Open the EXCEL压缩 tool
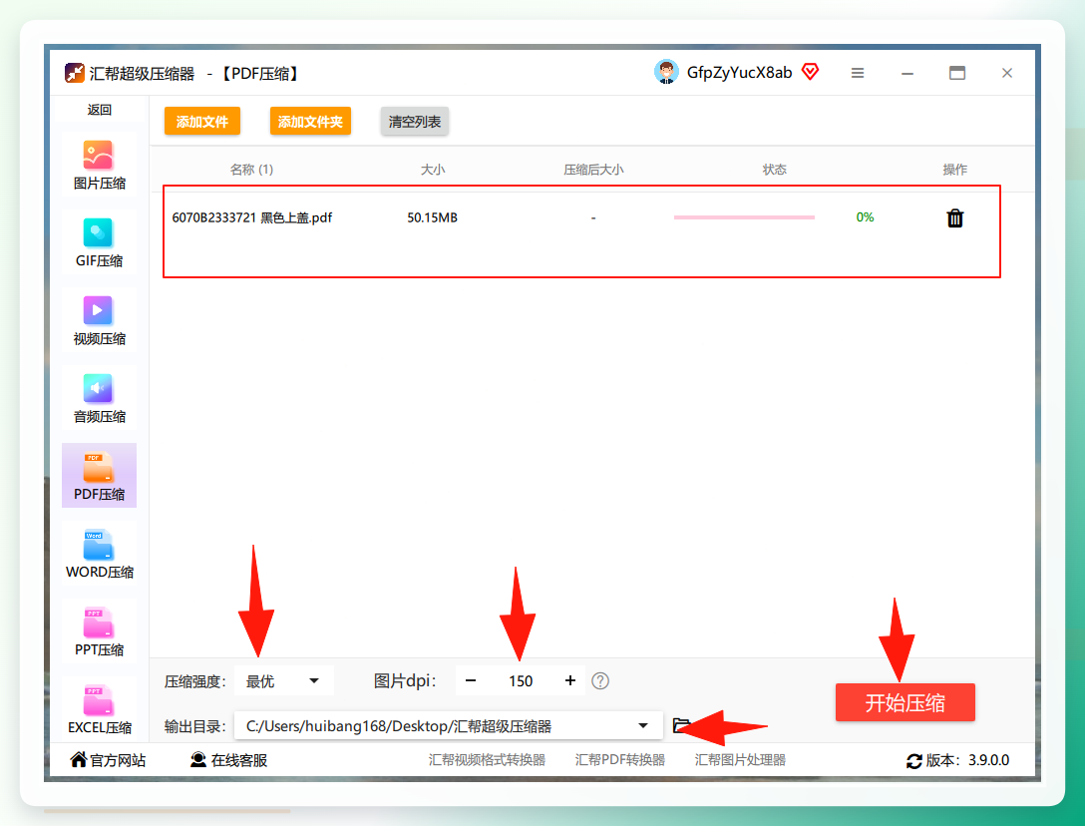This screenshot has width=1085, height=826. (x=99, y=709)
